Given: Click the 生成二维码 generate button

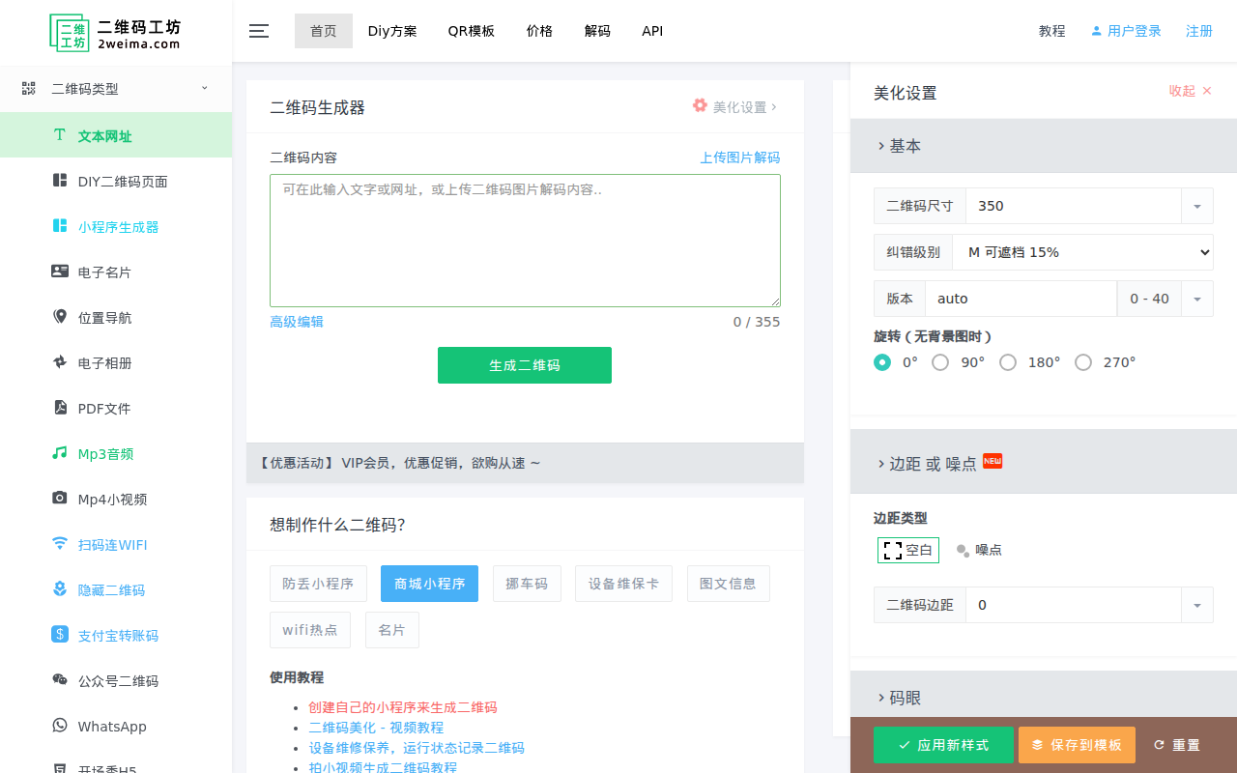Looking at the screenshot, I should coord(525,365).
